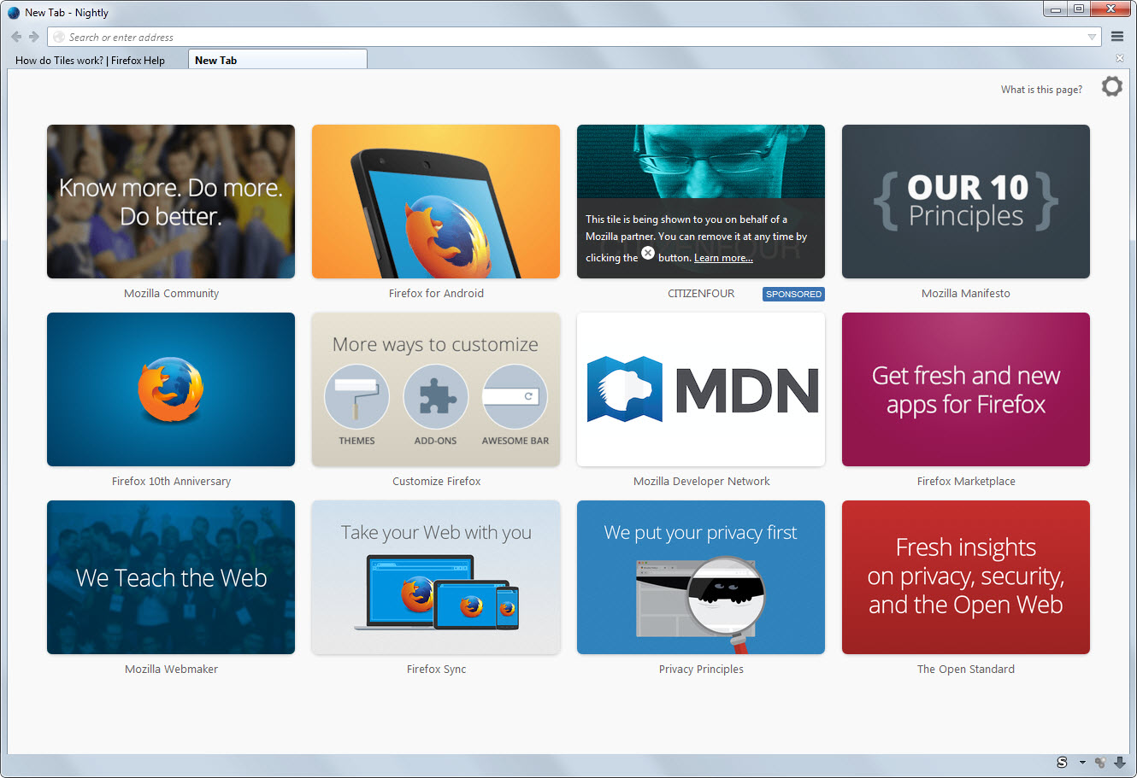Click the back navigation arrow
Image resolution: width=1137 pixels, height=778 pixels.
[16, 37]
